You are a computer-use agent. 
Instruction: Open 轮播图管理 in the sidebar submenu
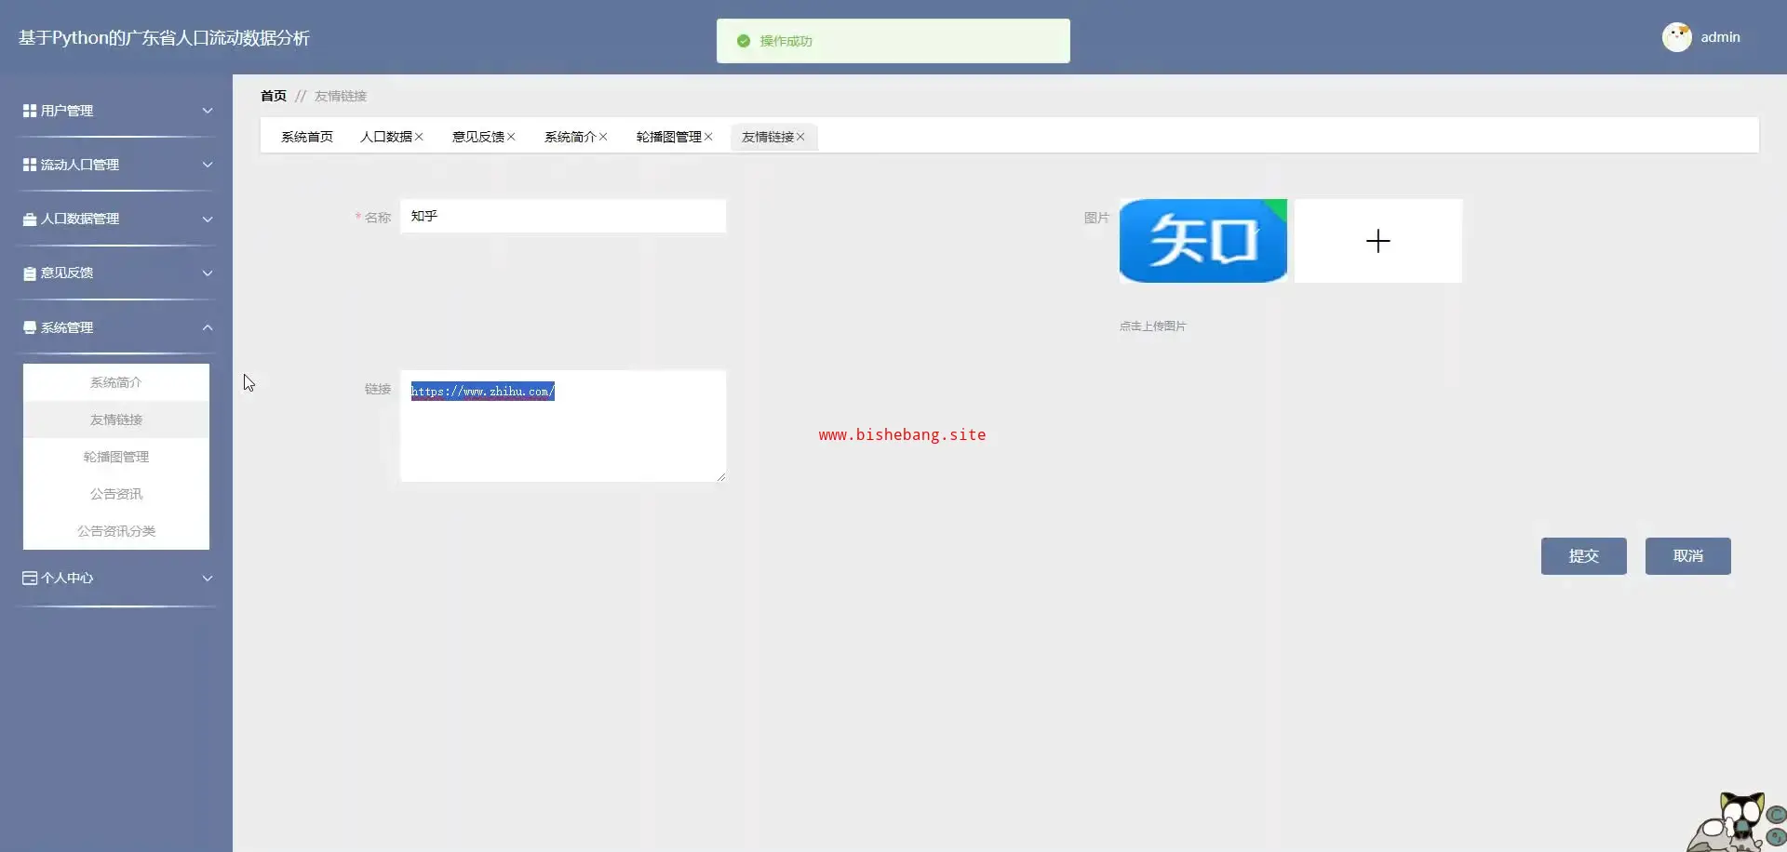116,457
